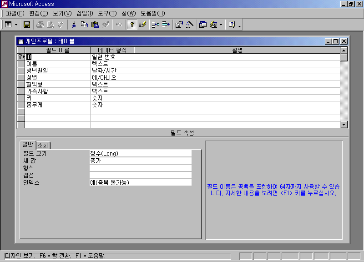The image size is (364, 262).
Task: Toggle the Primary Key toolbar button
Action: (132, 25)
